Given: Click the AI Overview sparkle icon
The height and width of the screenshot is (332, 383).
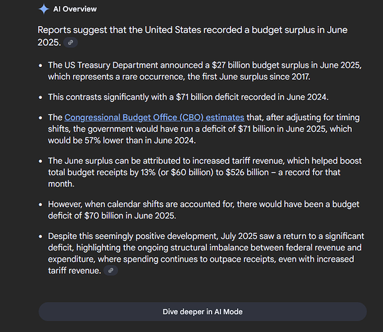Looking at the screenshot, I should pos(44,9).
